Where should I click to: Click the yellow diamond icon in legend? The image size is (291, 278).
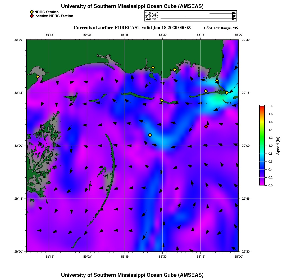tap(31, 12)
